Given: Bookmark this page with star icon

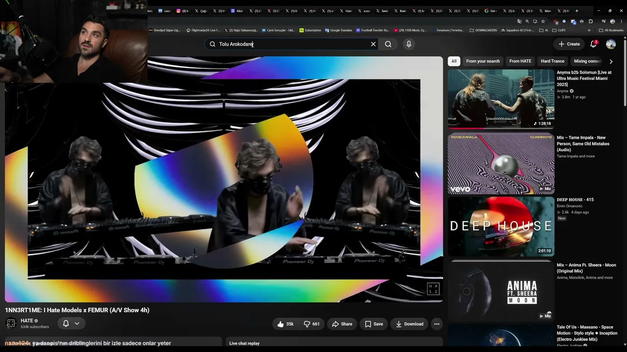Looking at the screenshot, I should 543,22.
